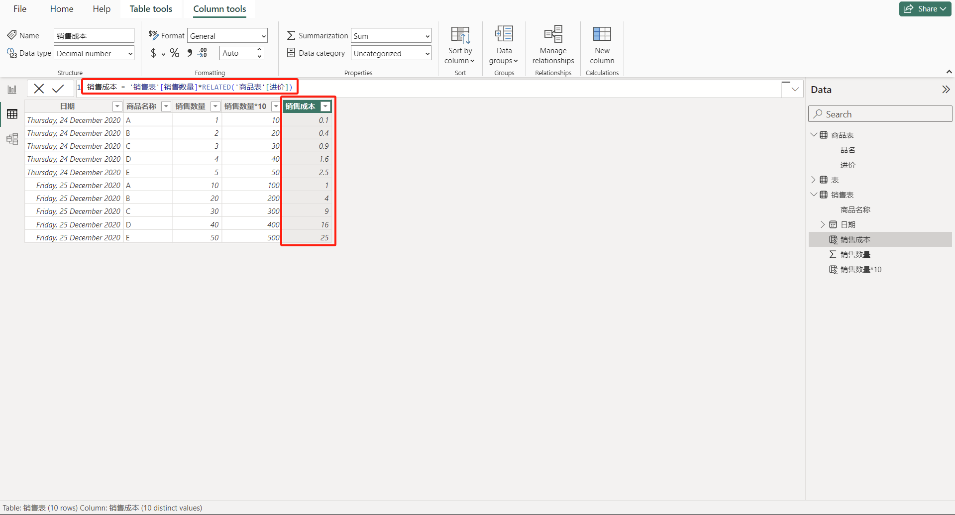Click the Auto decimal places field

tap(237, 53)
